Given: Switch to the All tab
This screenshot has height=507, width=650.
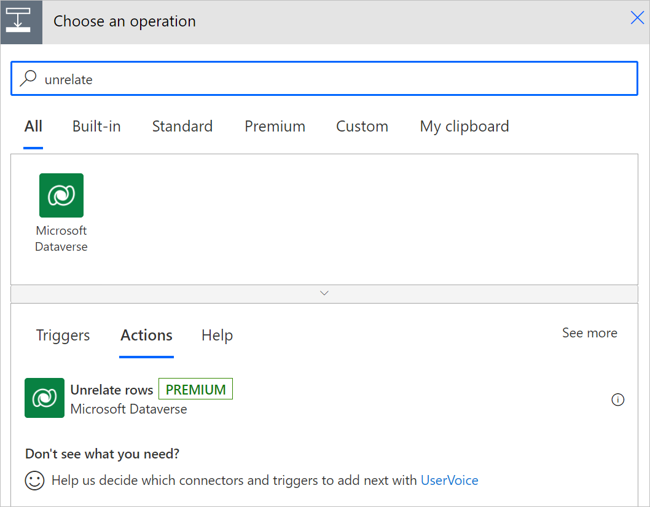Looking at the screenshot, I should [33, 127].
